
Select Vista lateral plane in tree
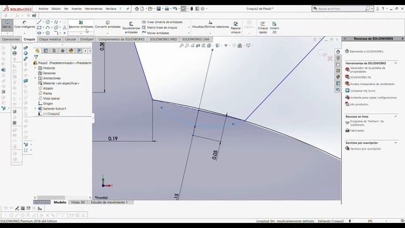49,99
